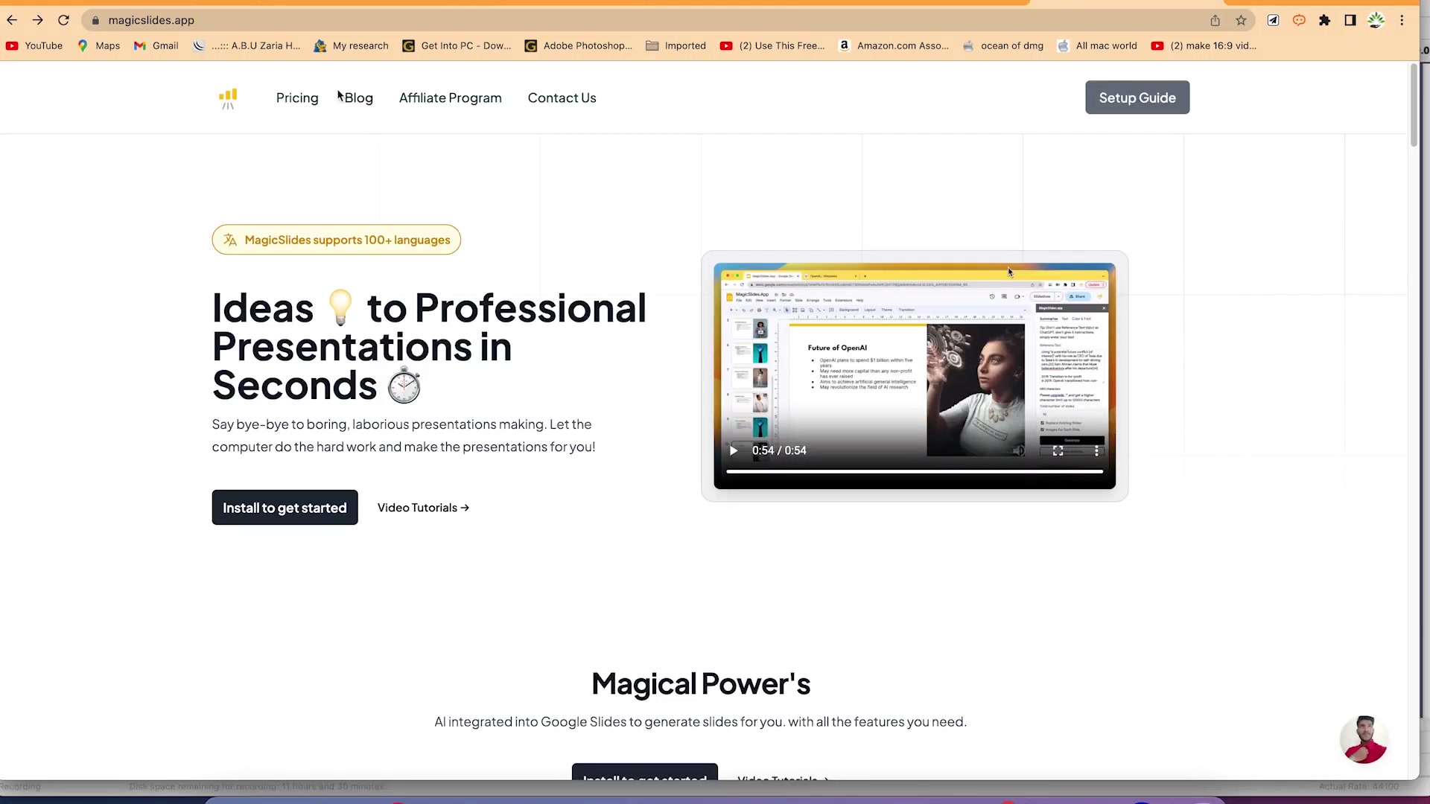Click the page vertical scrollbar

(1413, 104)
